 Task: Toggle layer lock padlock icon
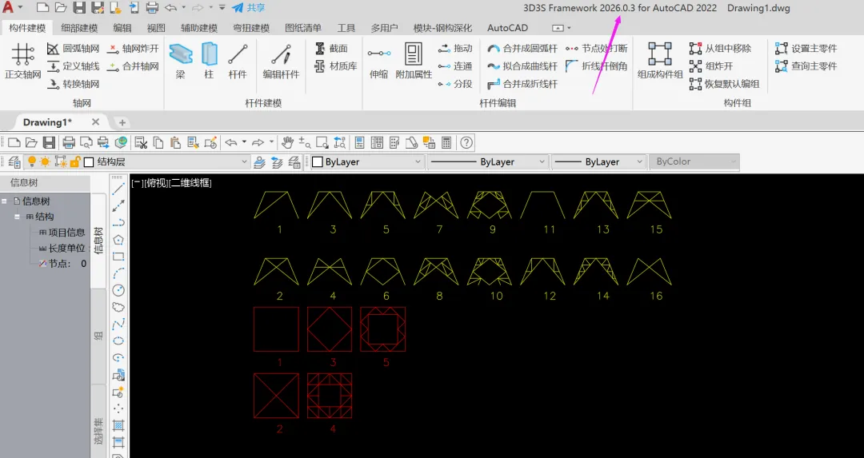(75, 161)
